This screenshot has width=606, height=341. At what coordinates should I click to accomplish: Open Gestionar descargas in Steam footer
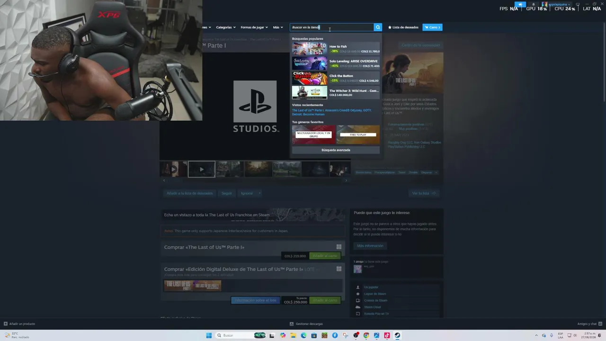coord(306,324)
